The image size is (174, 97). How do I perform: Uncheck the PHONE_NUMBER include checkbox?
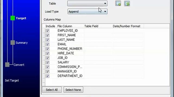(x=48, y=49)
